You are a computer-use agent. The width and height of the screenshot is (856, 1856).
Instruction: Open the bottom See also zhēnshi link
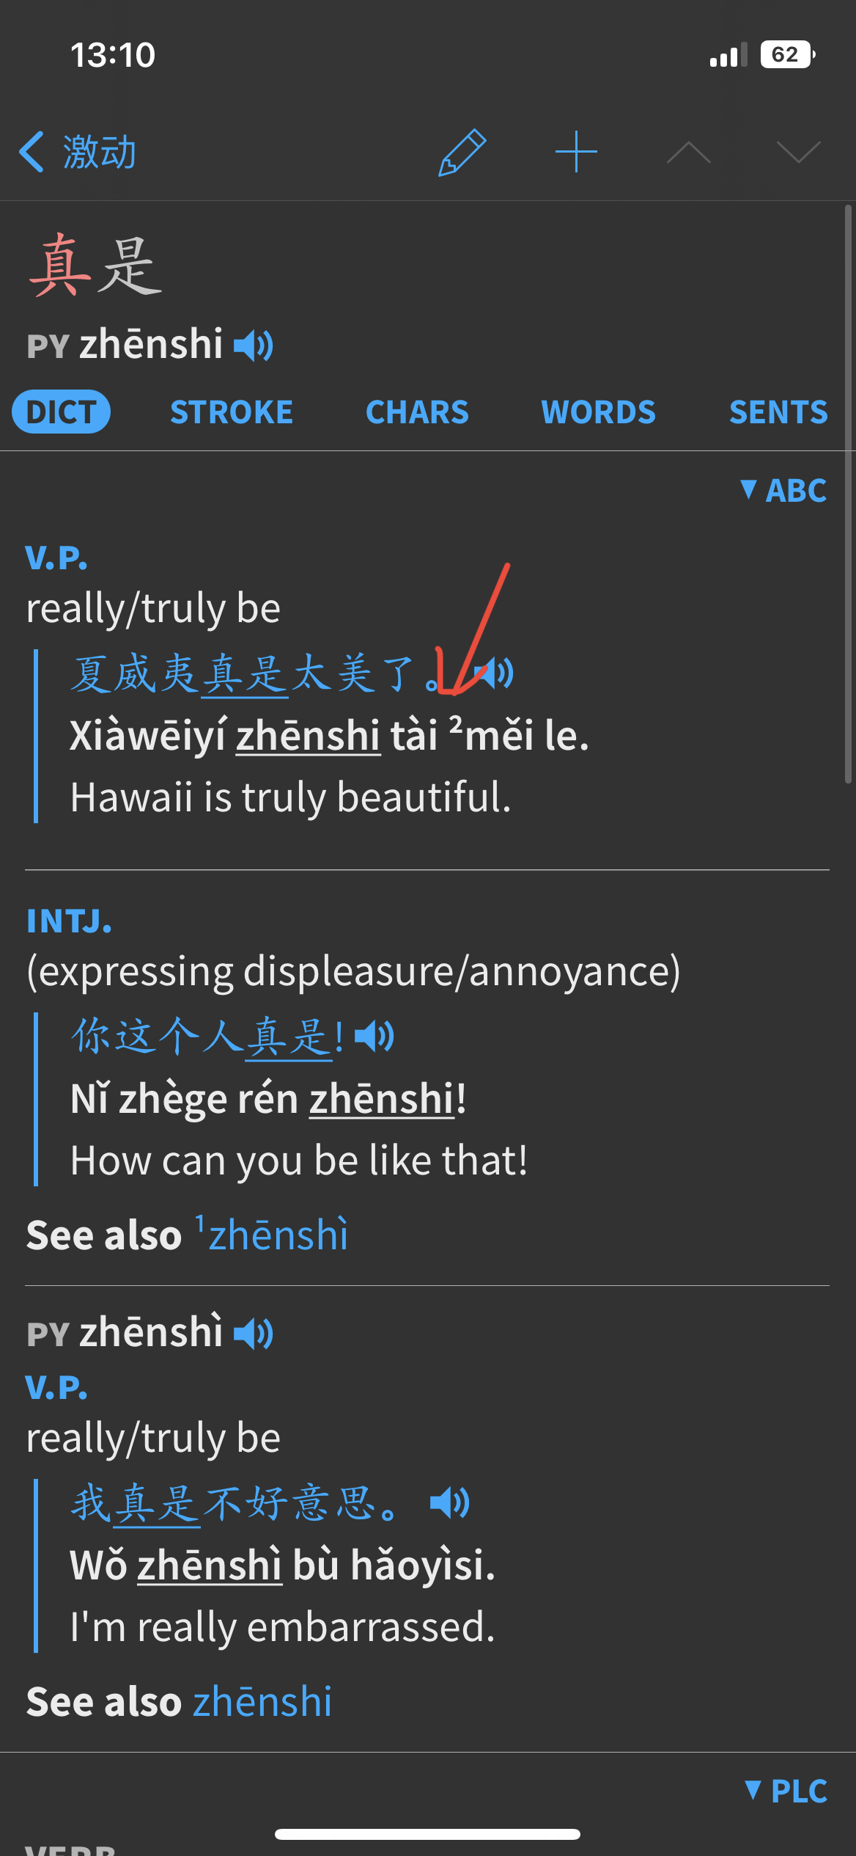coord(262,1701)
